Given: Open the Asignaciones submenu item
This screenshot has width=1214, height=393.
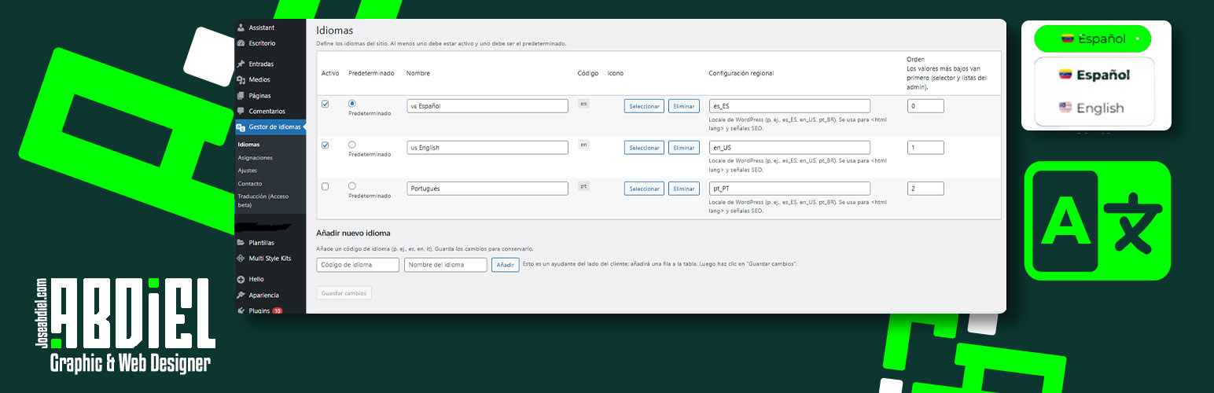Looking at the screenshot, I should (255, 157).
